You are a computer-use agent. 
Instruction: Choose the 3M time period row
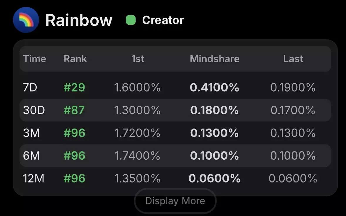pos(175,133)
